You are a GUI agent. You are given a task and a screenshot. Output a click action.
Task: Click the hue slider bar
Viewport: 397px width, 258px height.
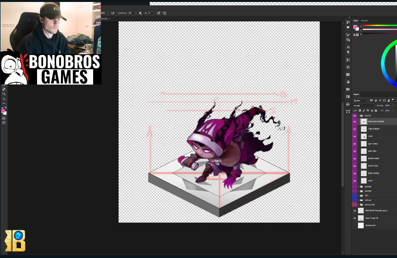click(x=380, y=25)
